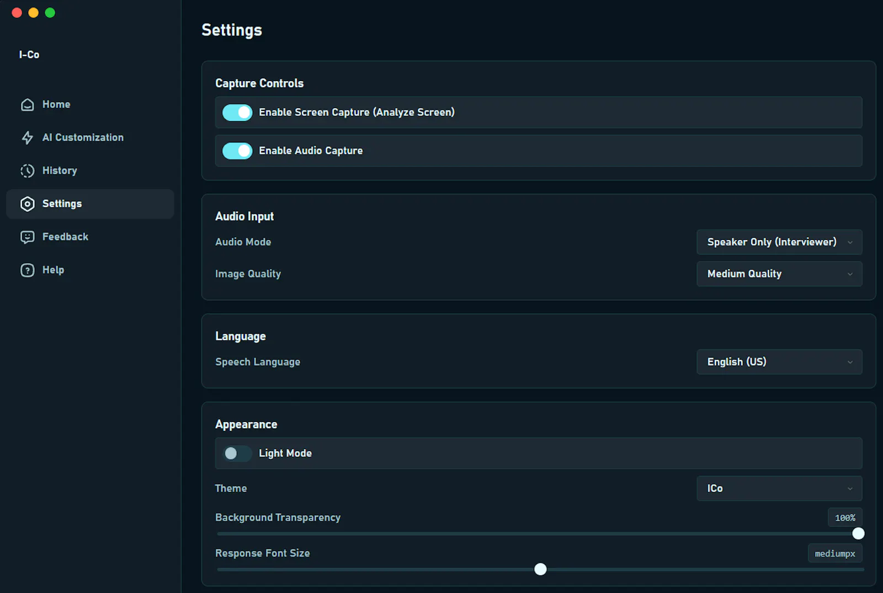Click the green maximize window button
The width and height of the screenshot is (883, 593).
pyautogui.click(x=50, y=13)
